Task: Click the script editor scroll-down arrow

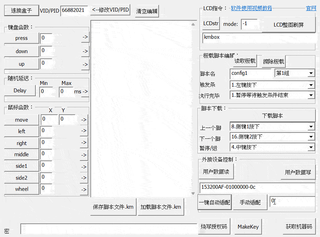Action: 193,193
